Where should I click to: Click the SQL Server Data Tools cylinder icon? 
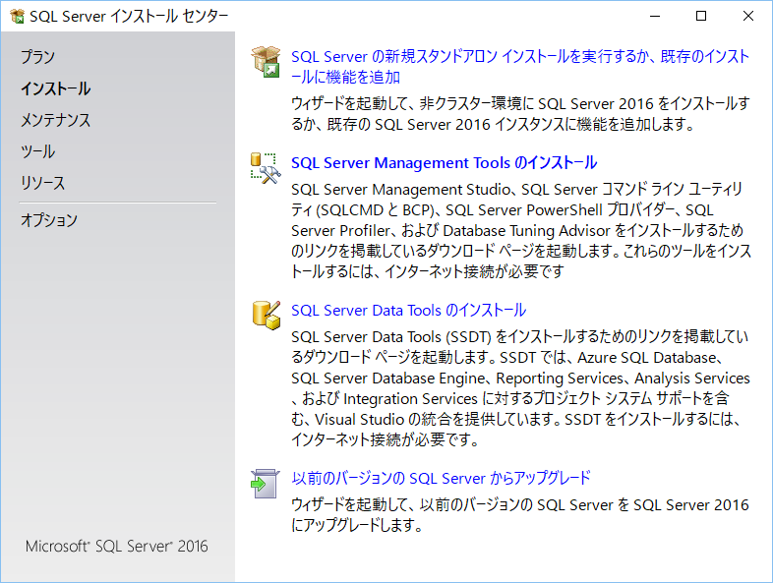coord(266,316)
